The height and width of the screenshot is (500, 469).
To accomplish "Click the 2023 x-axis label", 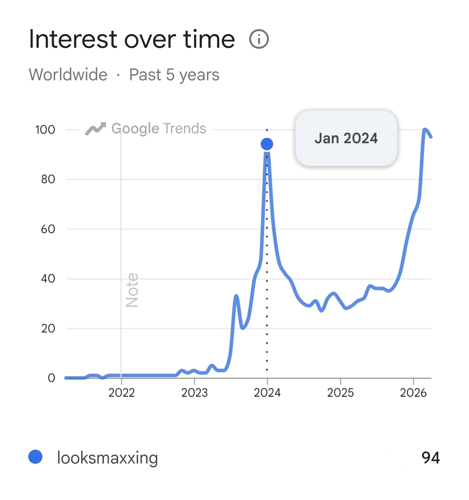I will click(x=195, y=393).
